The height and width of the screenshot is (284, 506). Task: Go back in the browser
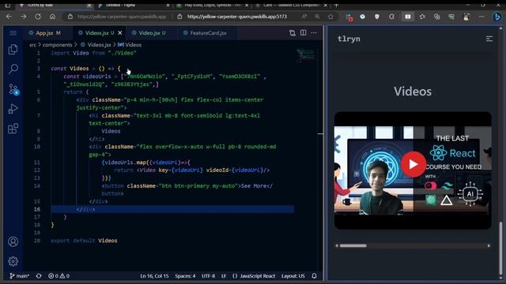(9, 17)
